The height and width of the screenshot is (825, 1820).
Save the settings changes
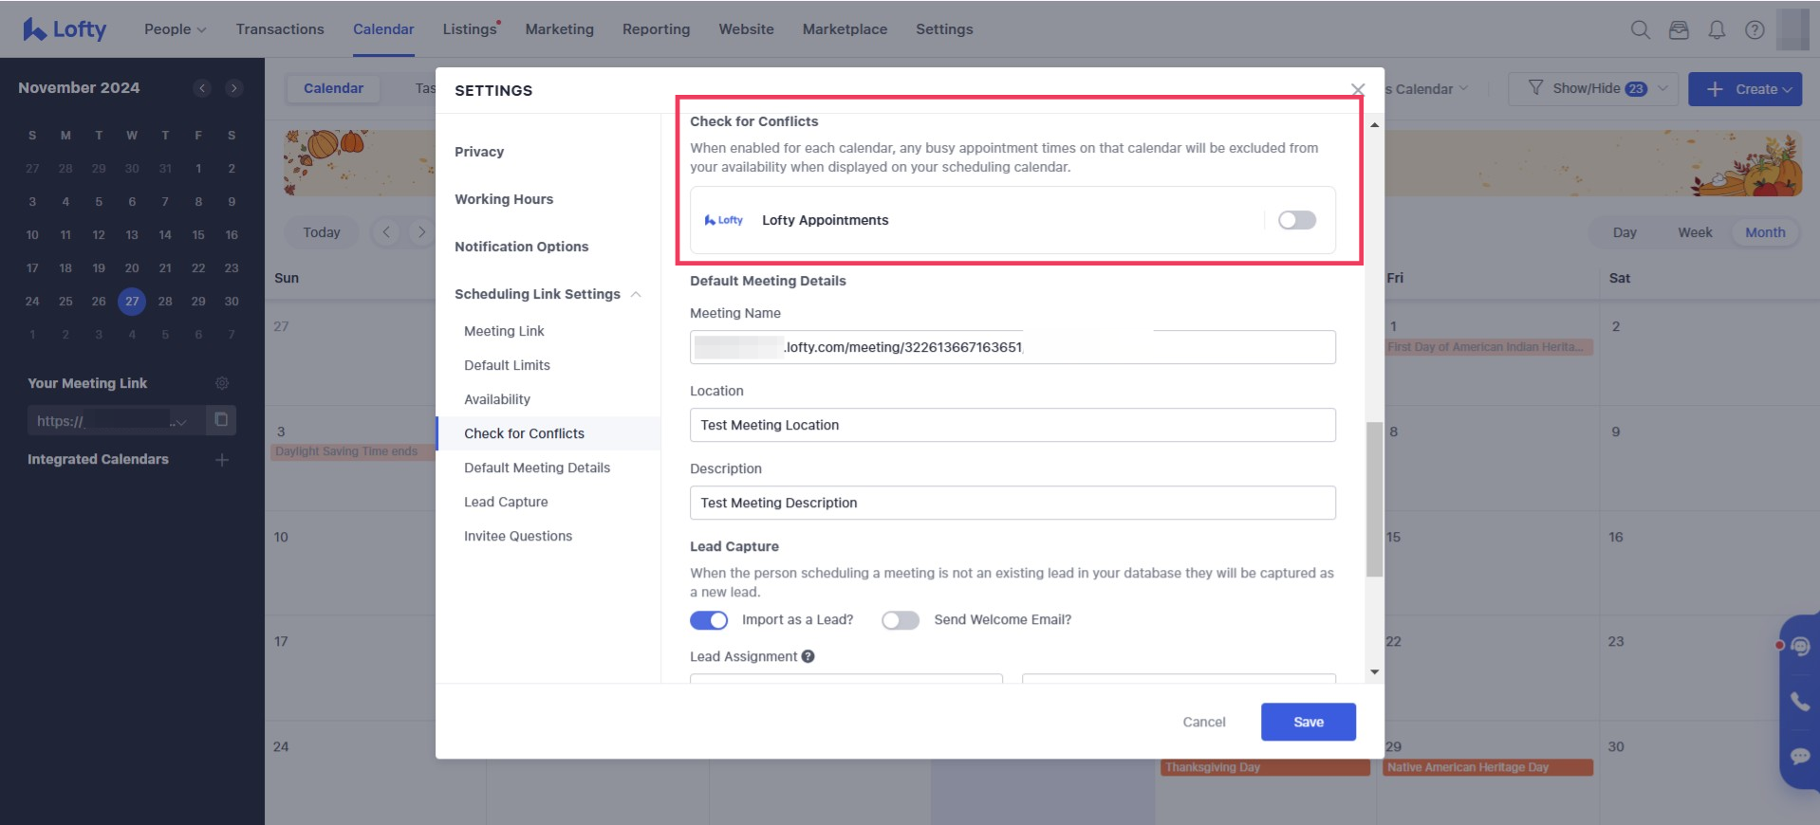(1308, 722)
